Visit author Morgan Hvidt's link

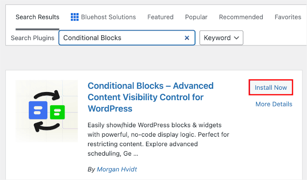pyautogui.click(x=116, y=169)
